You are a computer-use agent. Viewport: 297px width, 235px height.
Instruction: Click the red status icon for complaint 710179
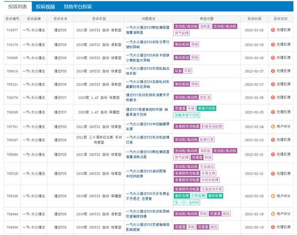273,44
